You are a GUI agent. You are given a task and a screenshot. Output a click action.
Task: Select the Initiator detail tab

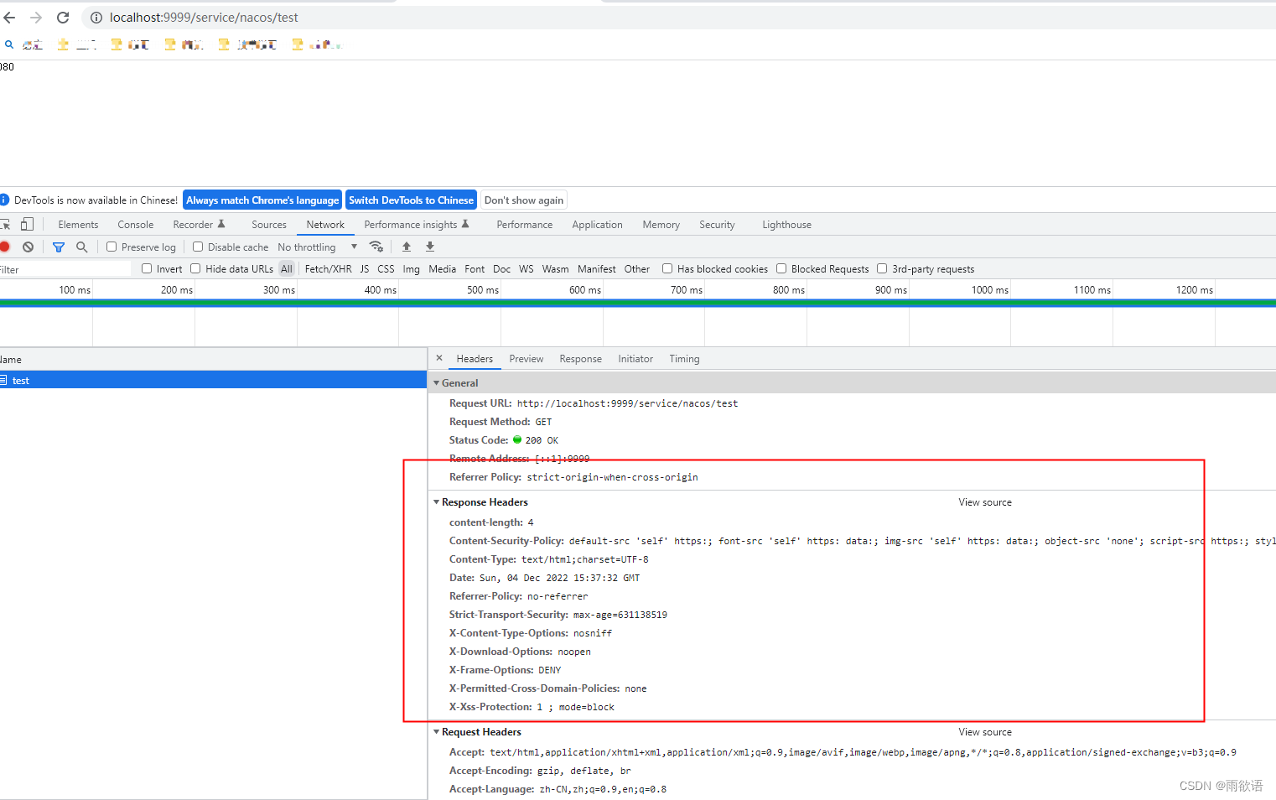coord(635,359)
